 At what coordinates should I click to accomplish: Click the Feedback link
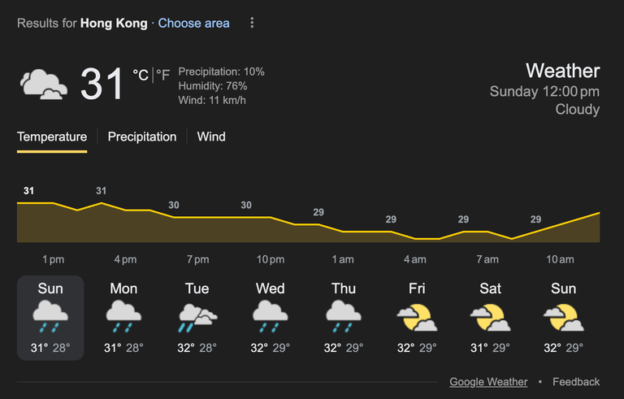point(576,381)
